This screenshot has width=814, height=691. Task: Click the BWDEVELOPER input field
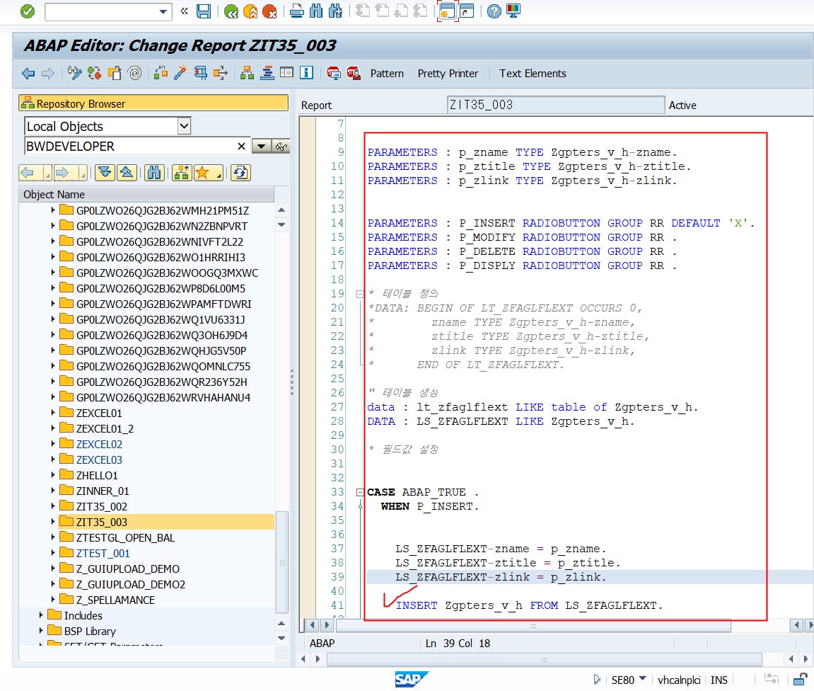[127, 147]
